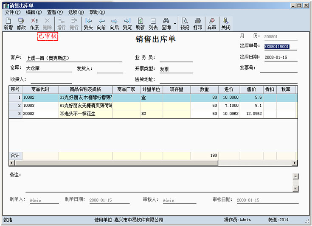The image size is (312, 226).
Task: Click the 收货人 input field
Action: pos(51,80)
